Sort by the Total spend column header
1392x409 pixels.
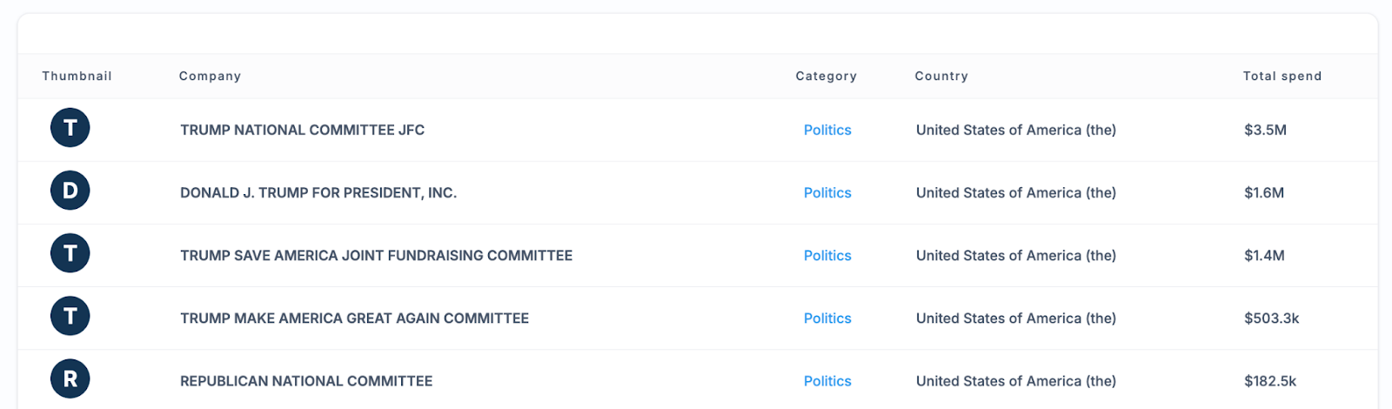(x=1282, y=76)
